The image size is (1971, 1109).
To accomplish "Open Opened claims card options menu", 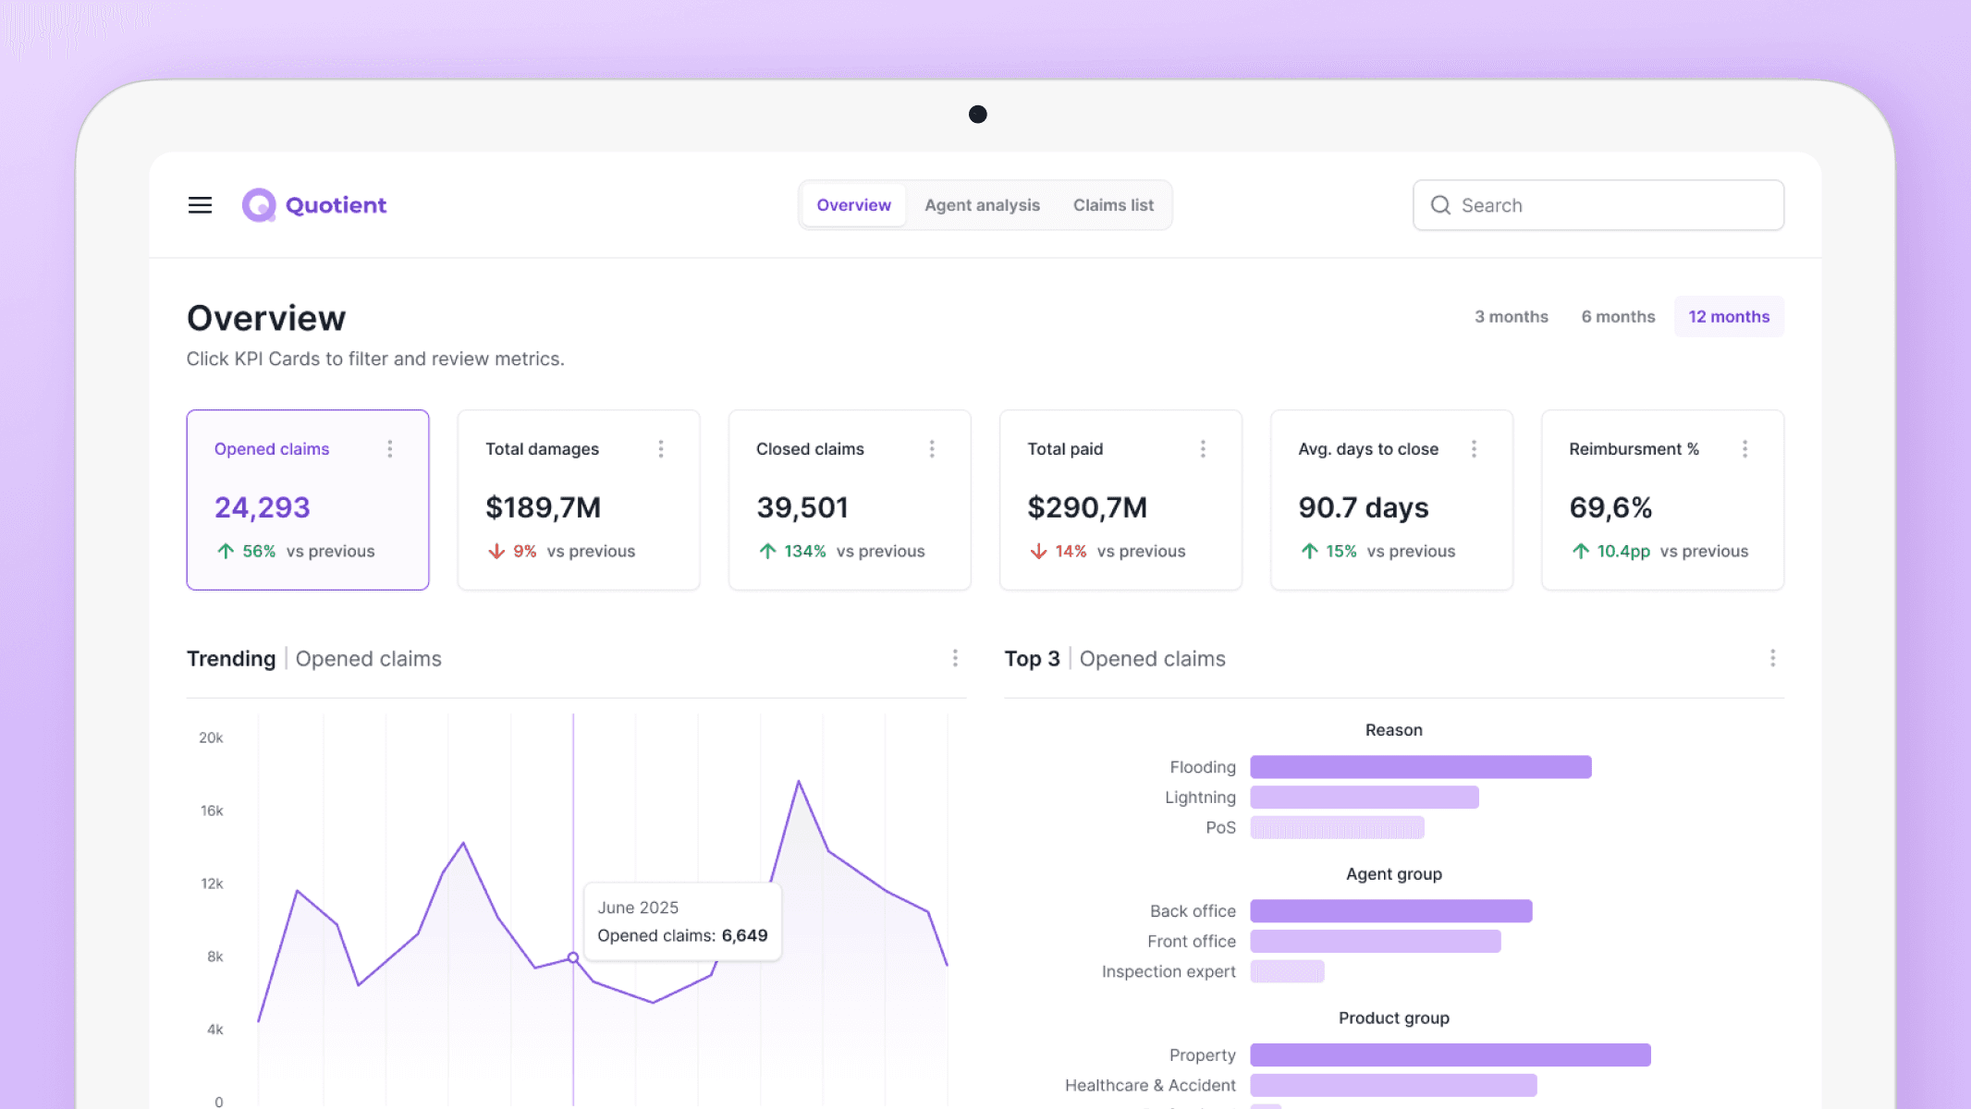I will pos(390,449).
